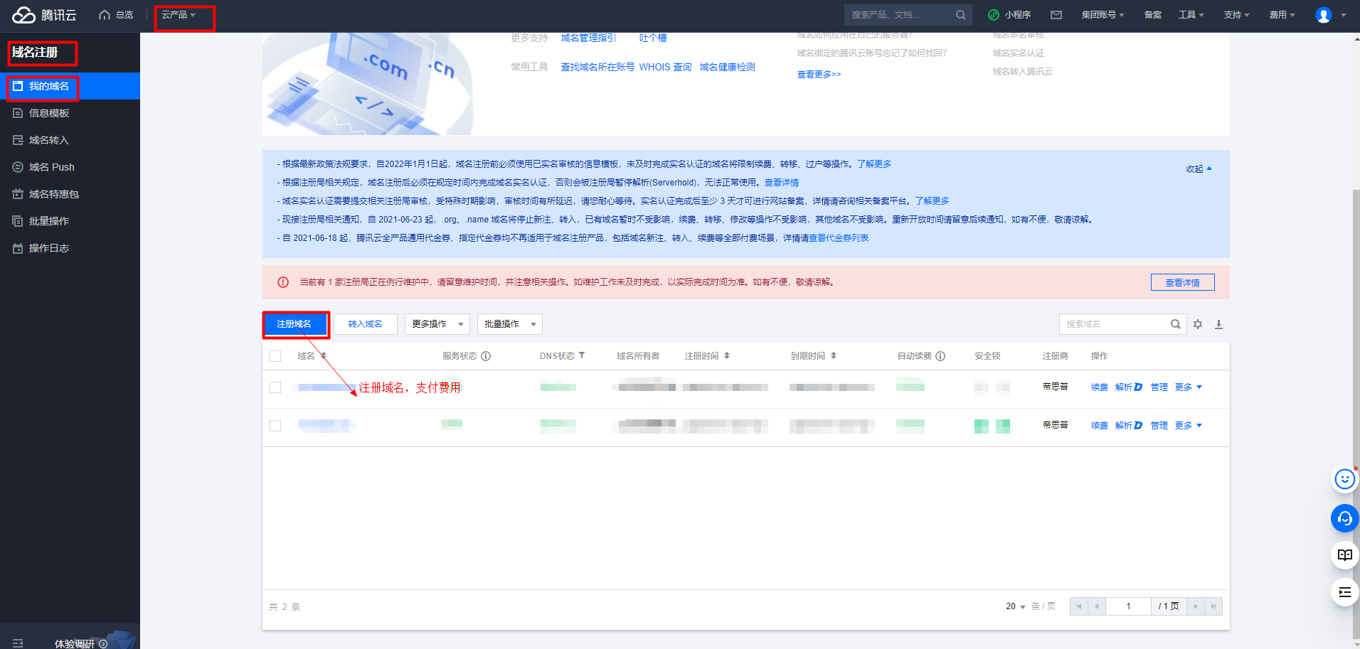
Task: Go to the next page arrow
Action: tap(1196, 606)
